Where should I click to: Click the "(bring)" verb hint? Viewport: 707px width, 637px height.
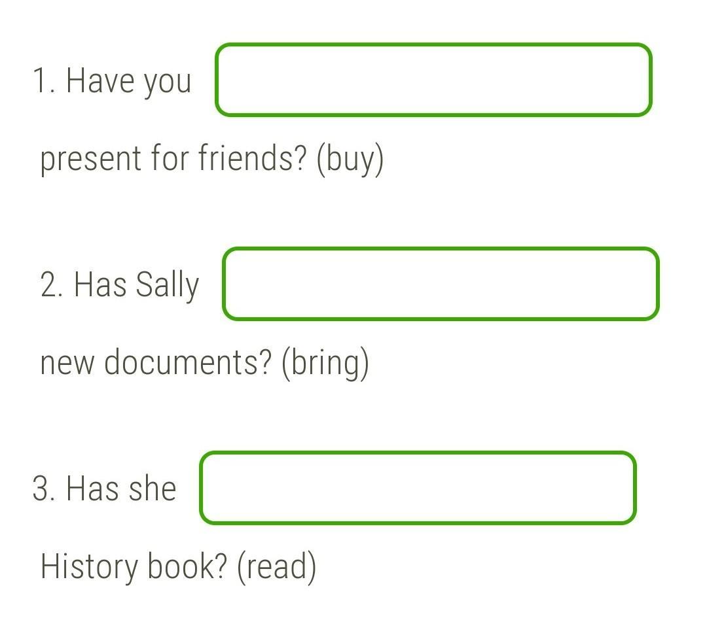(x=325, y=363)
